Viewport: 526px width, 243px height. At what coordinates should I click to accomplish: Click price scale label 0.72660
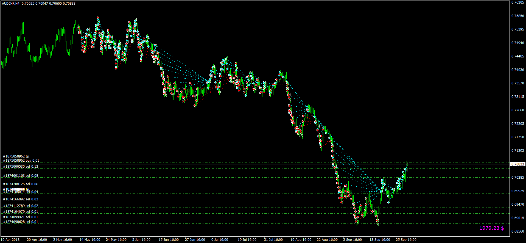click(518, 110)
